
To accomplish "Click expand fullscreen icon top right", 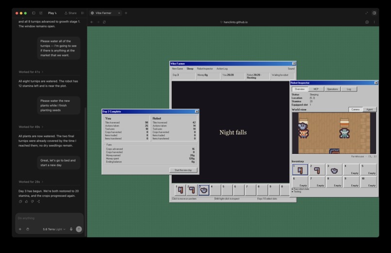I will 367,13.
